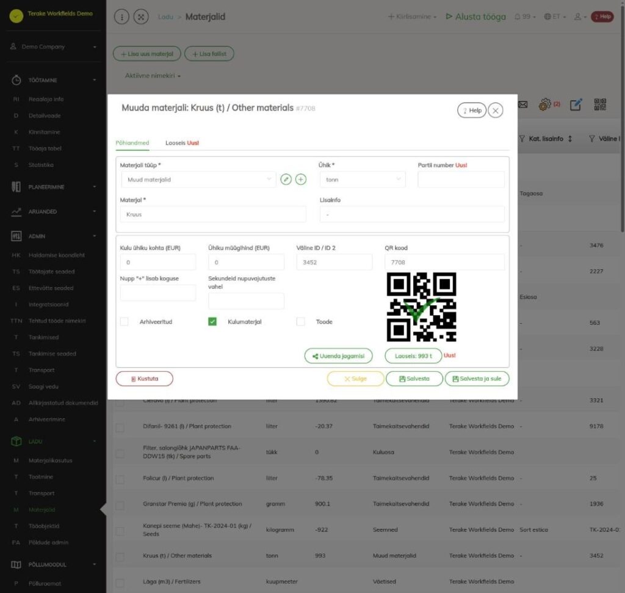Open the ET language dropdown
The width and height of the screenshot is (625, 593).
[555, 16]
